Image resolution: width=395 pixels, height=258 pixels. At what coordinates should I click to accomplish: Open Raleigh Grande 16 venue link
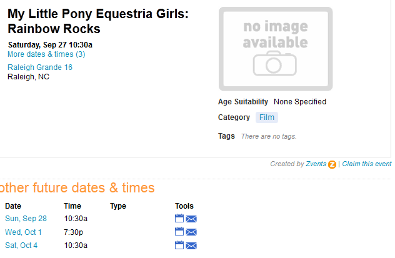(x=40, y=67)
